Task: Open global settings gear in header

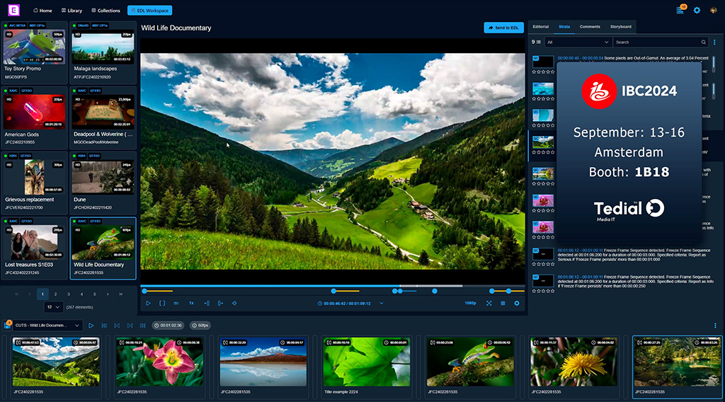Action: (x=697, y=10)
